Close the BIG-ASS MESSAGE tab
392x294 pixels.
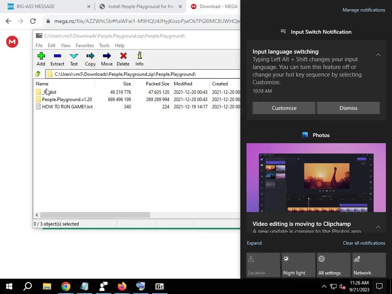89,7
